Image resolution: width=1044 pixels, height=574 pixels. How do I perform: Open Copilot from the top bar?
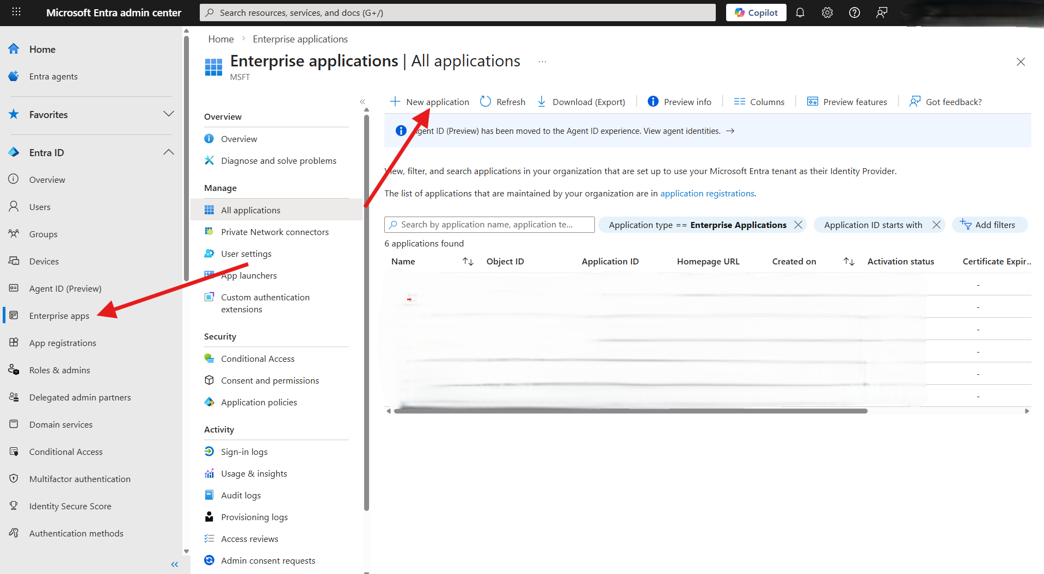pos(756,12)
